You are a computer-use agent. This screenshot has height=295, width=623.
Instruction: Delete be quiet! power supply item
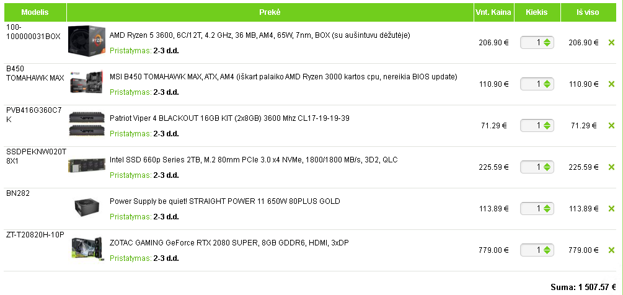[611, 209]
